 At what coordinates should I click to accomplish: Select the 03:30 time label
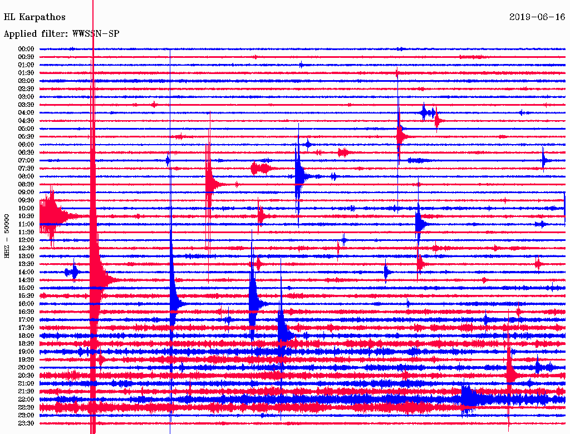[x=26, y=105]
